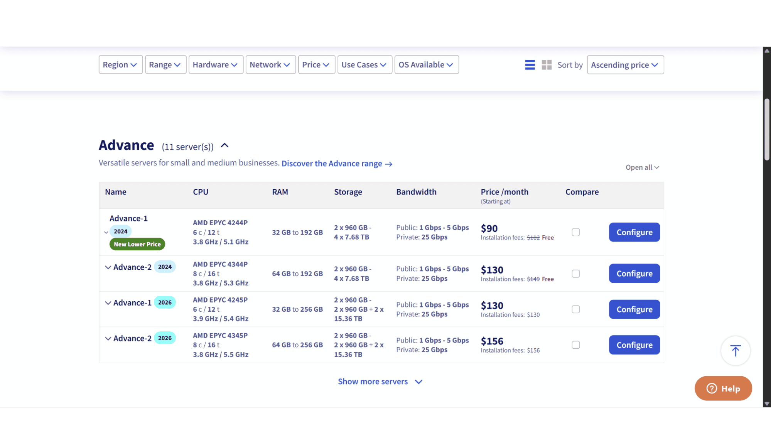Image resolution: width=771 pixels, height=434 pixels.
Task: Click the New Lower Price badge
Action: (x=137, y=244)
